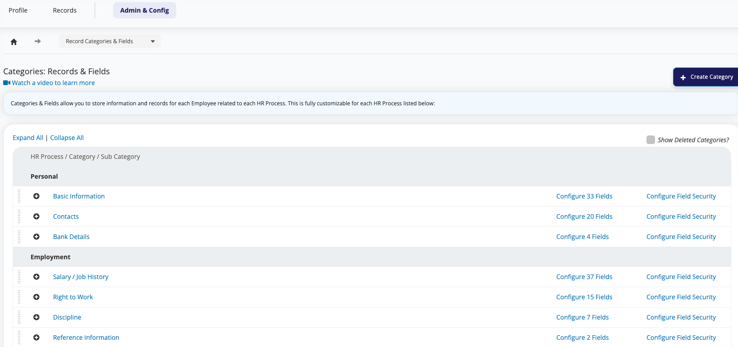Select the Admin & Config tab

[x=145, y=10]
